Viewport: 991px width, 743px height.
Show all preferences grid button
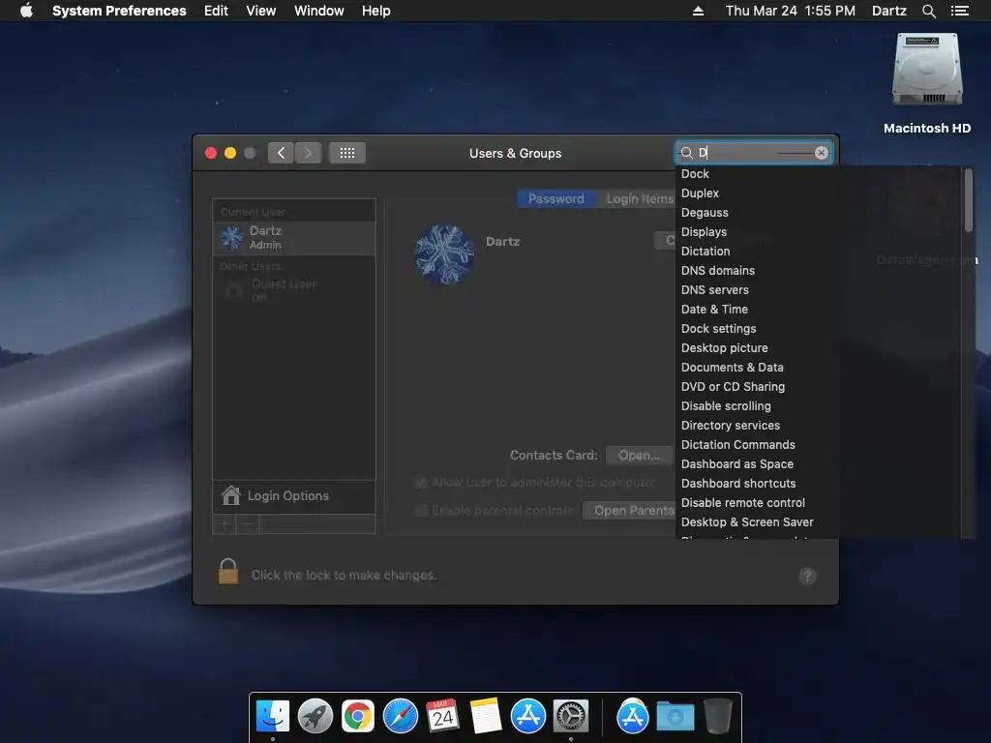tap(347, 153)
